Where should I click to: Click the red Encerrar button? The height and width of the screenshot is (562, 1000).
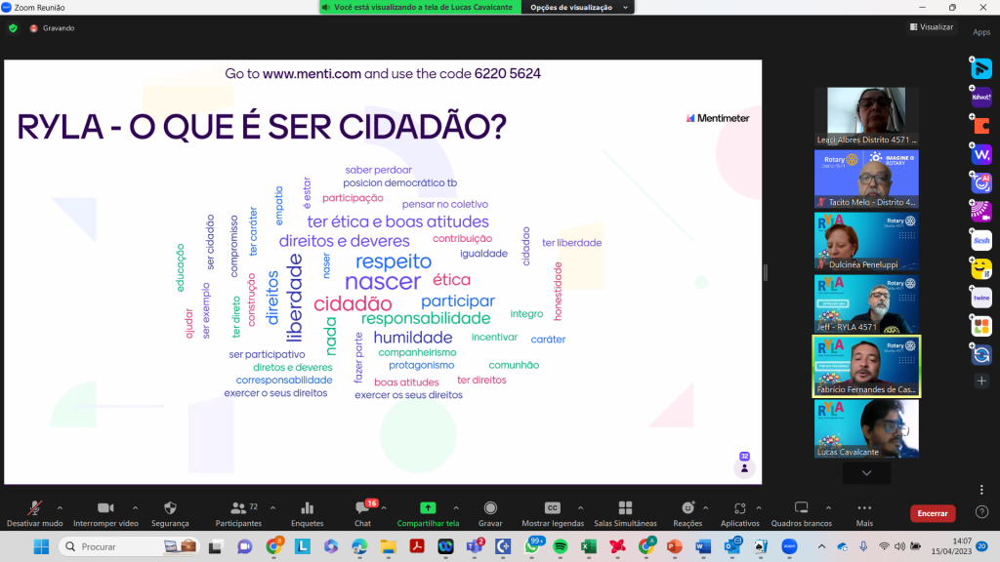932,513
